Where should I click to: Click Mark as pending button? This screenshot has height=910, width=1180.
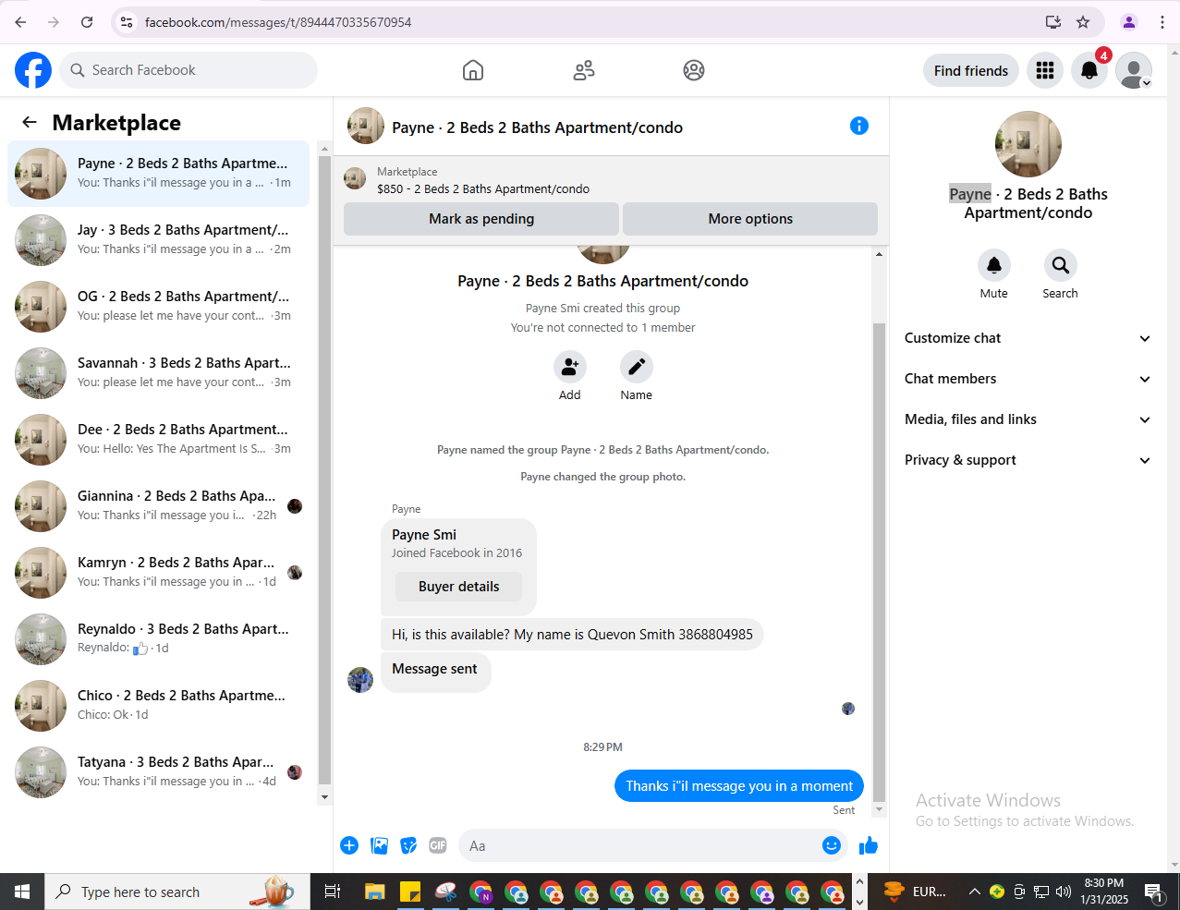(481, 219)
